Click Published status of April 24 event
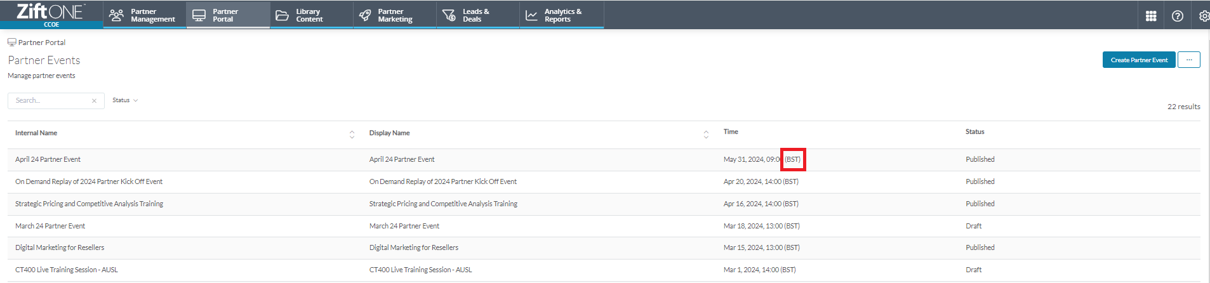Viewport: 1210px width, 283px height. click(x=980, y=159)
